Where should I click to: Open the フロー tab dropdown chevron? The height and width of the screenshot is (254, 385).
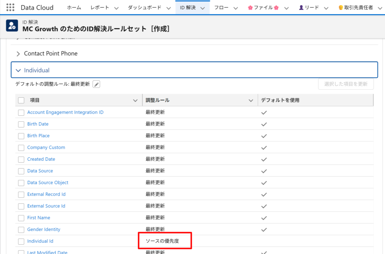235,8
